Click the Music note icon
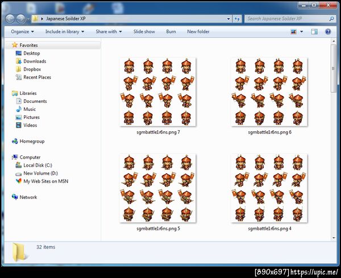Screen dimensions: 341x278 point(19,109)
